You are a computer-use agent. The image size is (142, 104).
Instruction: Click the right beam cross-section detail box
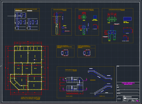(x=86, y=51)
